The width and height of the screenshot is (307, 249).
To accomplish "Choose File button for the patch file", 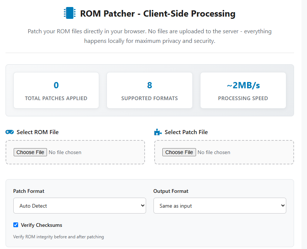I will point(179,152).
